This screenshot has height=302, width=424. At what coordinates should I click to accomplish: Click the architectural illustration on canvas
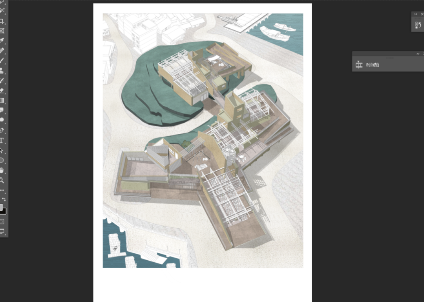203,140
